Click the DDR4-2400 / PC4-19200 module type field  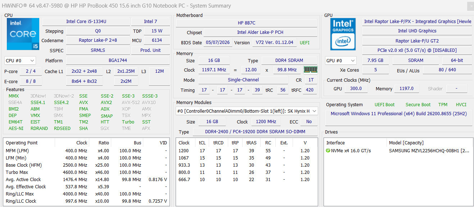[x=255, y=132]
